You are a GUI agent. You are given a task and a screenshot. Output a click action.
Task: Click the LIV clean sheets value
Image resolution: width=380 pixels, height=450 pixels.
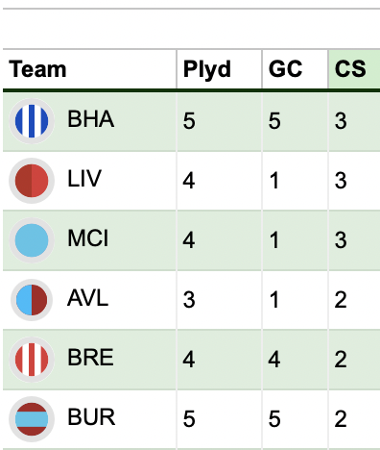pos(341,181)
